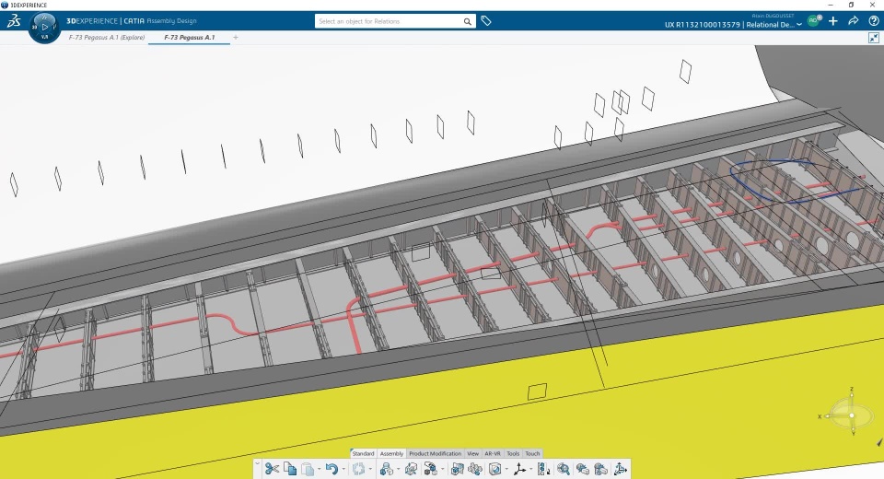Open the Touch toolbar tab
This screenshot has height=479, width=884.
(533, 453)
